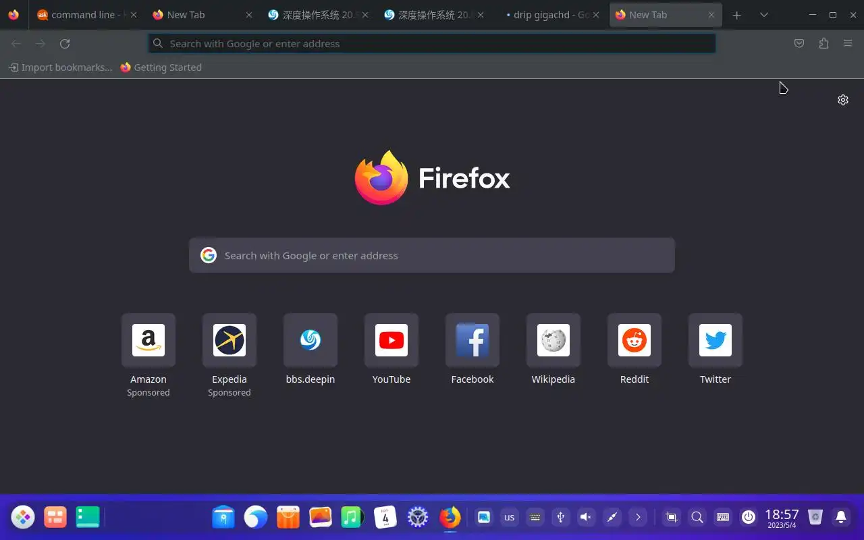This screenshot has height=540, width=864.
Task: Expand the list all tabs dropdown arrow
Action: [764, 15]
